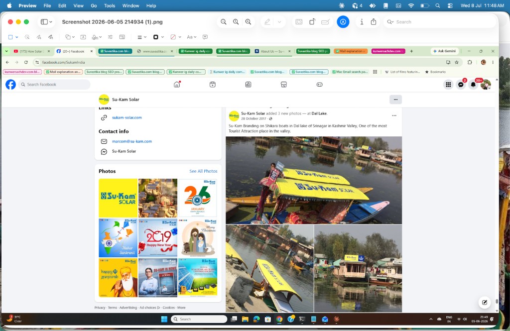The width and height of the screenshot is (510, 331).
Task: Open the Adjust Color sliders panel
Action: 110,37
